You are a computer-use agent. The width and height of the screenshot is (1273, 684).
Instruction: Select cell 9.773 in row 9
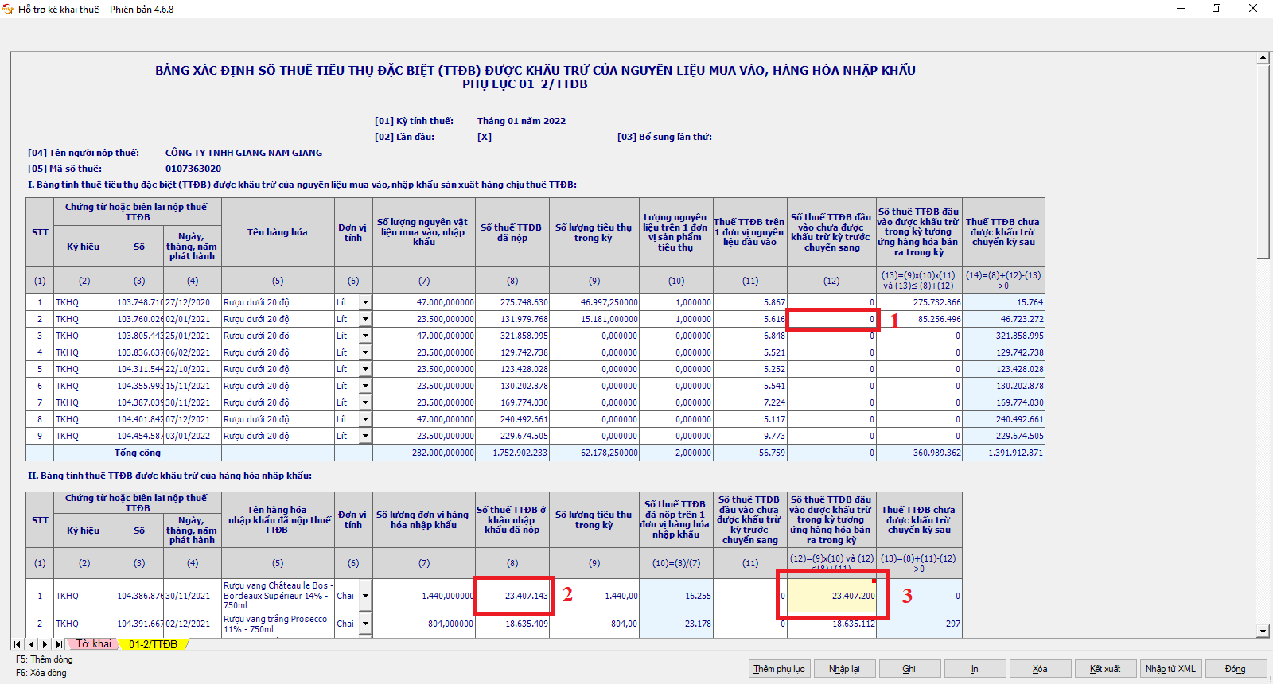[x=750, y=436]
